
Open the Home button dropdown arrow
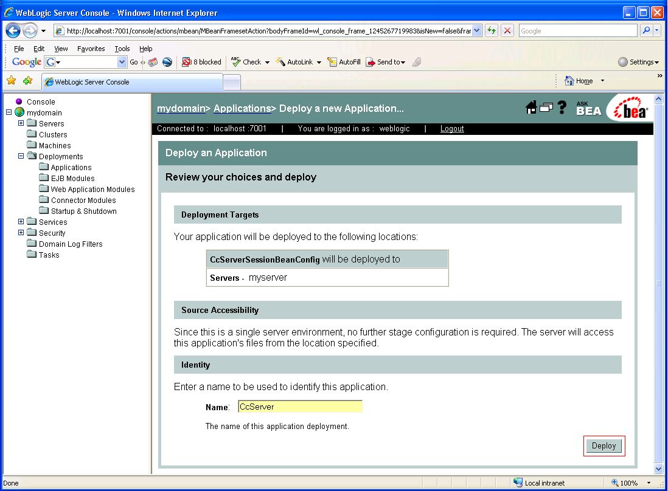point(602,81)
